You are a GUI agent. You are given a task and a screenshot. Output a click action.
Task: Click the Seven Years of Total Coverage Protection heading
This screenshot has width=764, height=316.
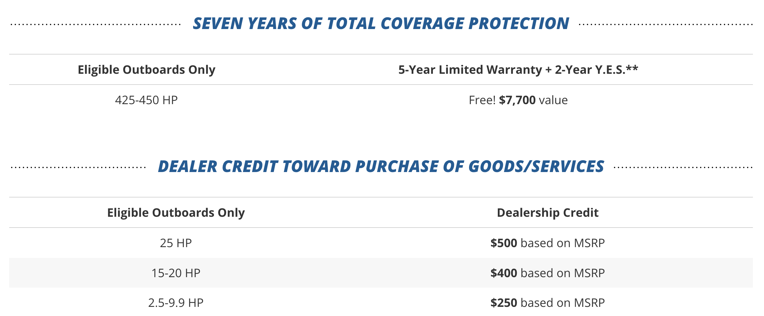381,24
